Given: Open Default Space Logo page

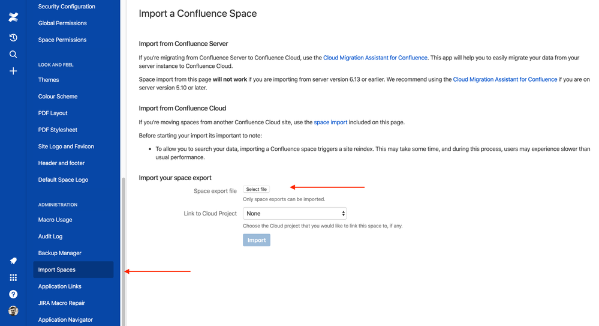Looking at the screenshot, I should [63, 180].
